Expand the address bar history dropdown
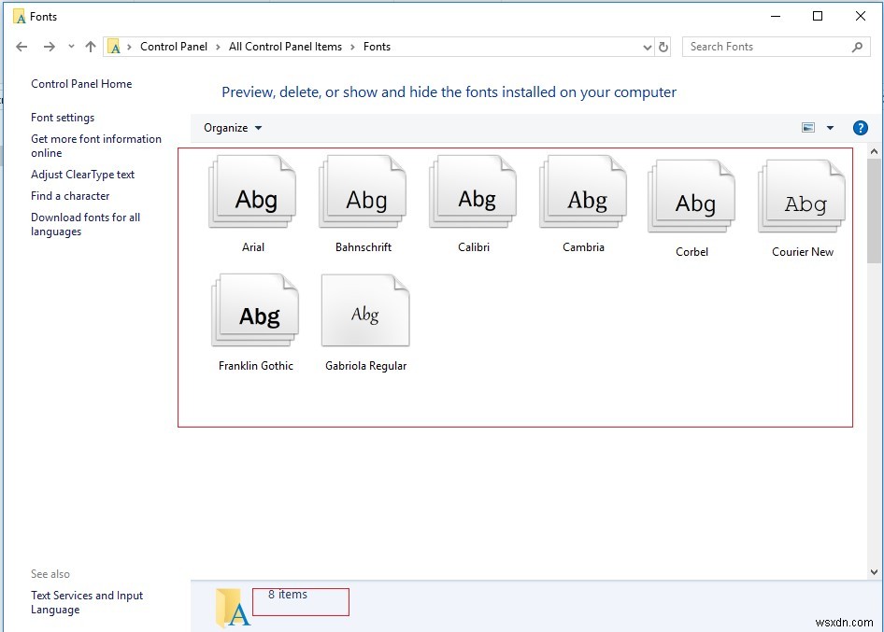Viewport: 884px width, 632px height. point(648,46)
